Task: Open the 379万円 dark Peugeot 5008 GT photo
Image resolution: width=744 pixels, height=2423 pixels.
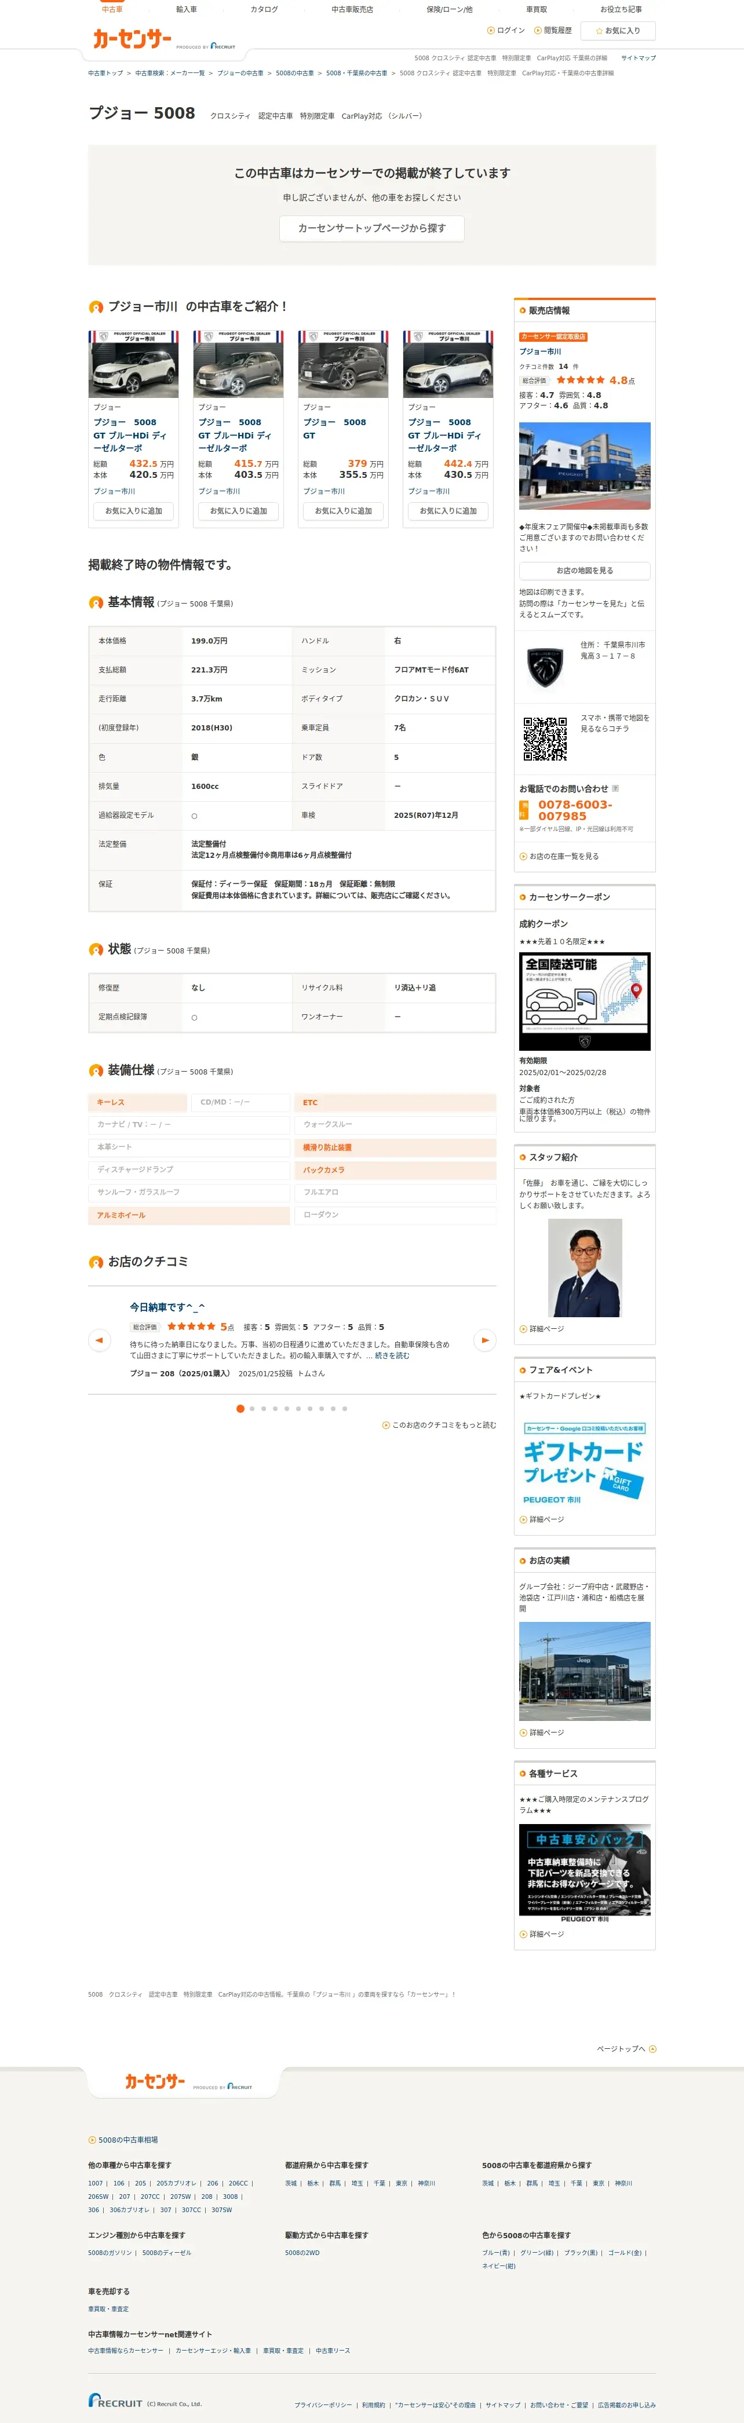Action: click(343, 364)
